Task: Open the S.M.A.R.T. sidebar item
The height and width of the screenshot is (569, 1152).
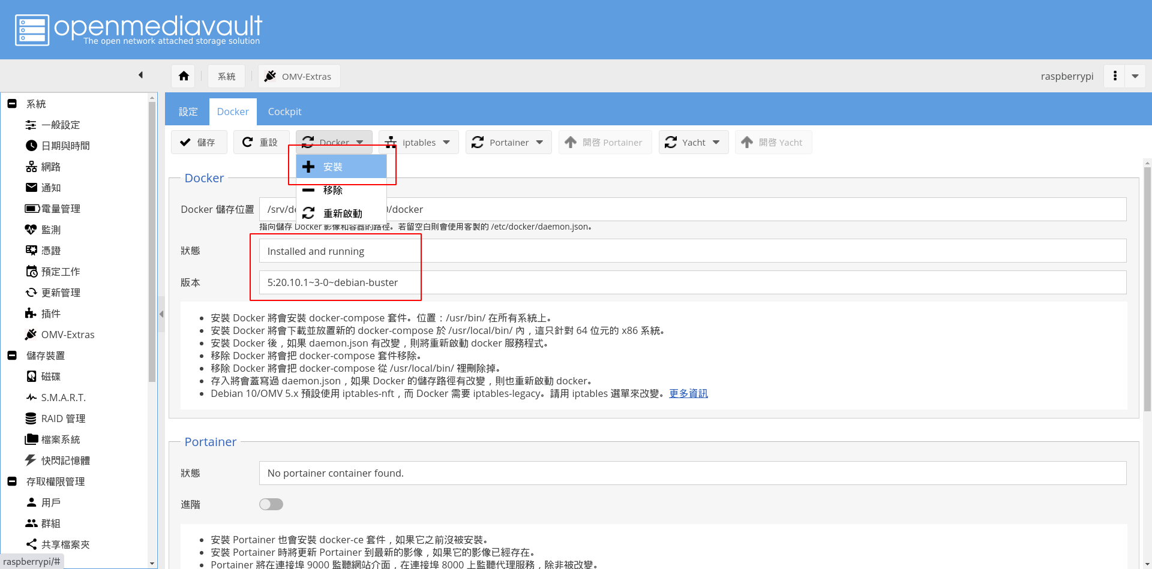Action: tap(62, 398)
